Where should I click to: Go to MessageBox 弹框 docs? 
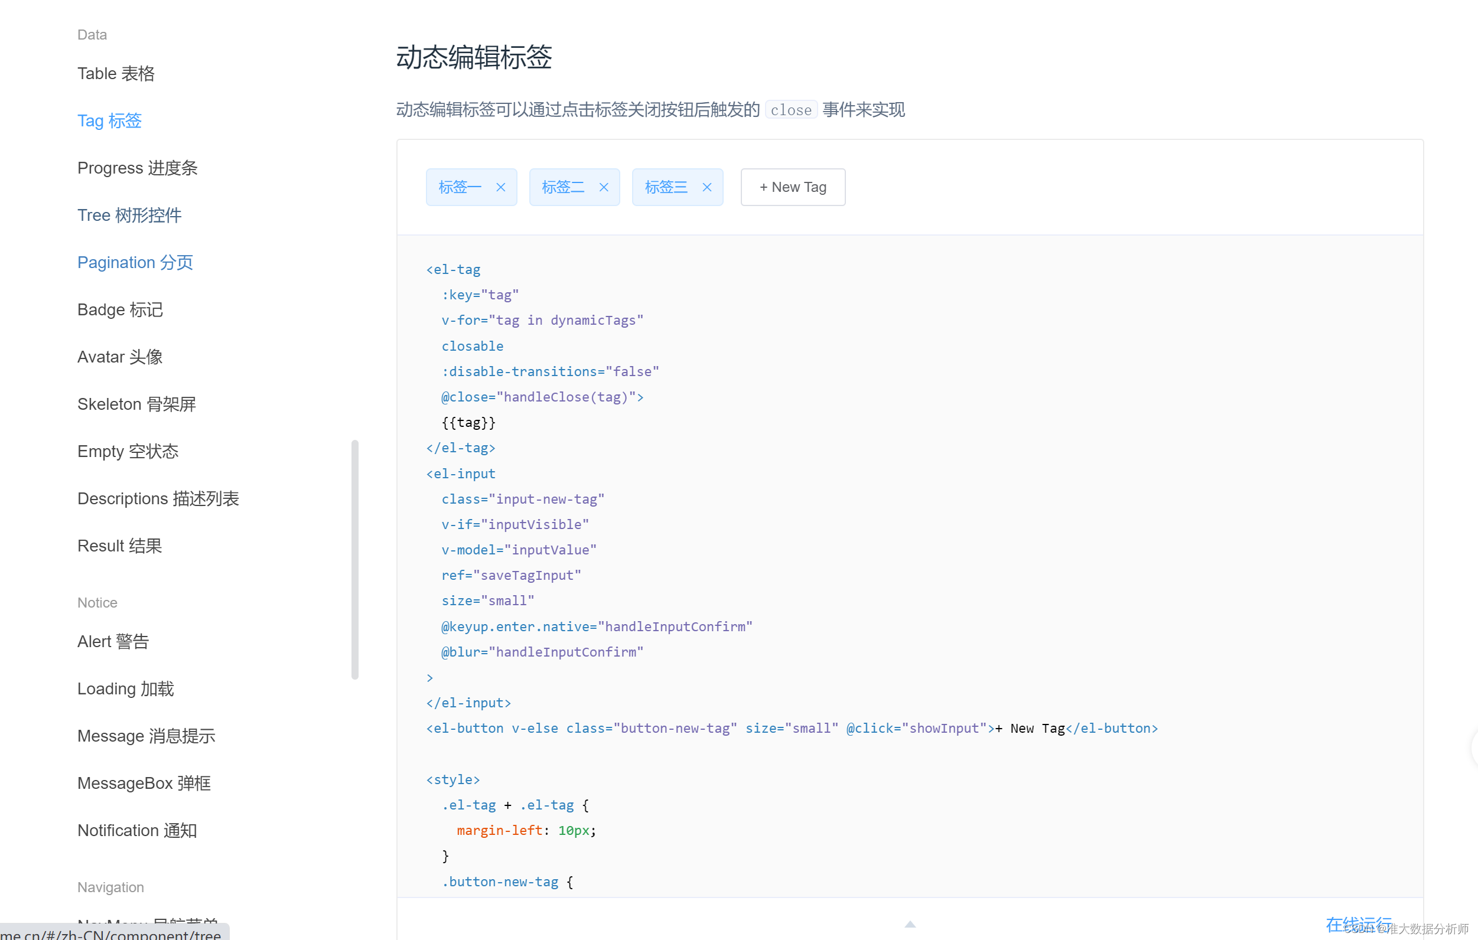[x=144, y=783]
